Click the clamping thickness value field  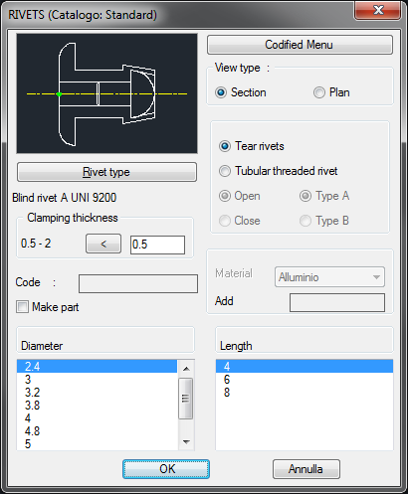pos(157,245)
